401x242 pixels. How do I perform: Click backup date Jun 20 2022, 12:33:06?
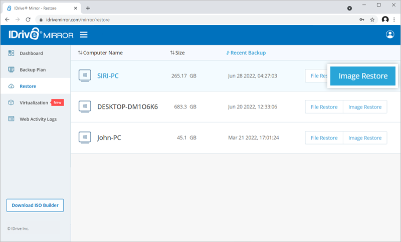coord(253,106)
